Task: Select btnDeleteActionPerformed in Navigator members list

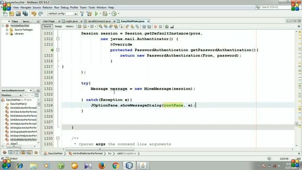Action: click(x=23, y=116)
